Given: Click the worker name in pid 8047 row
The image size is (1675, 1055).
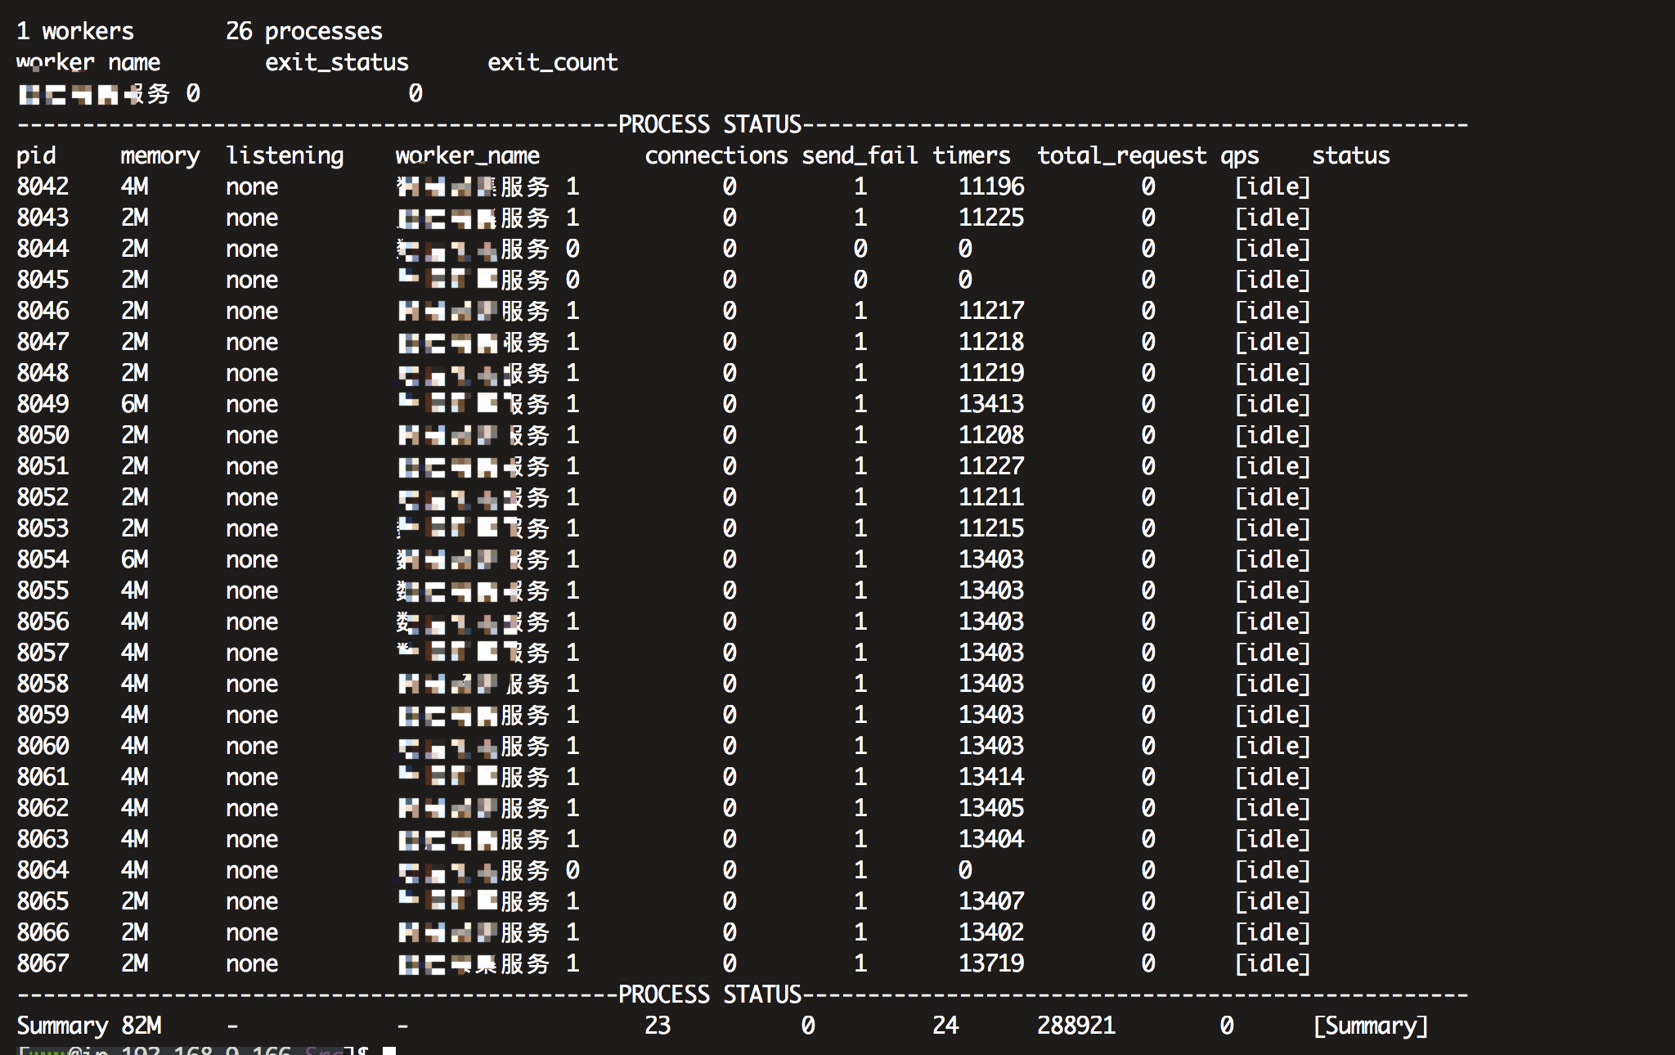Looking at the screenshot, I should [x=474, y=342].
